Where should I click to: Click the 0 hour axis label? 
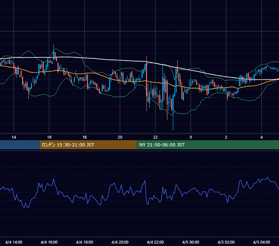point(191,137)
